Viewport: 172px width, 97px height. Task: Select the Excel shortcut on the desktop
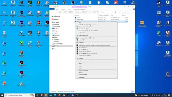pos(4,64)
